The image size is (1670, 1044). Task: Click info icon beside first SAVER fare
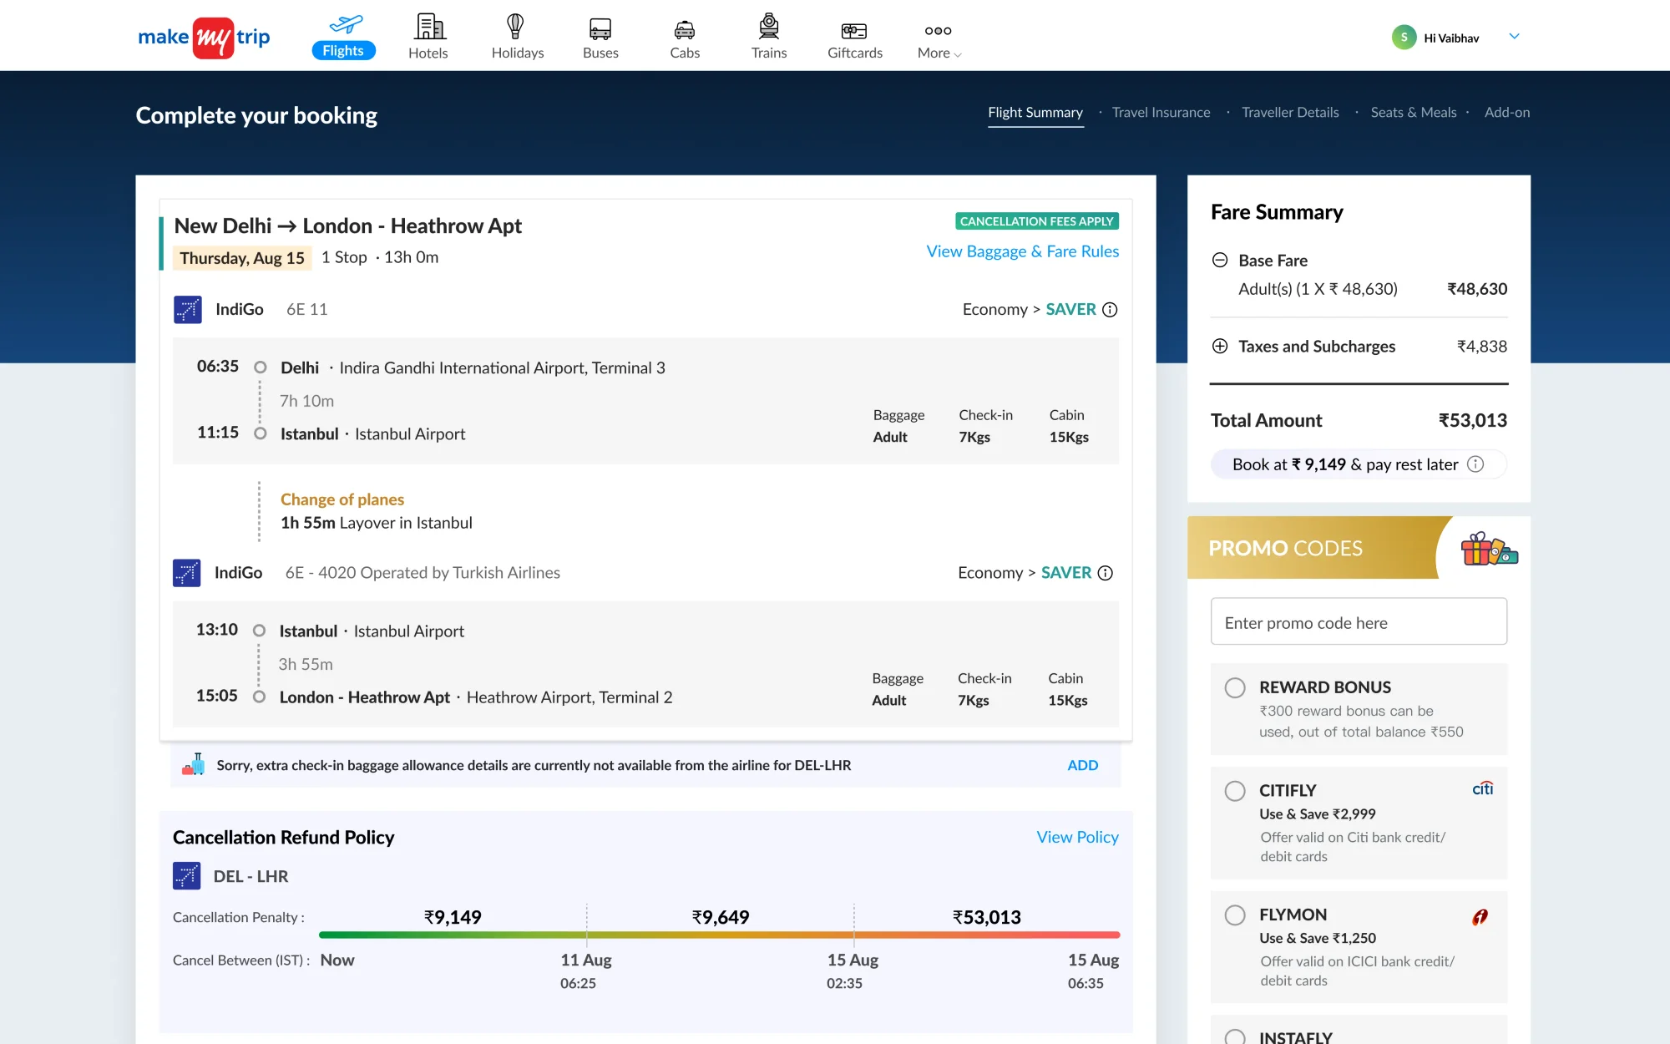point(1110,310)
